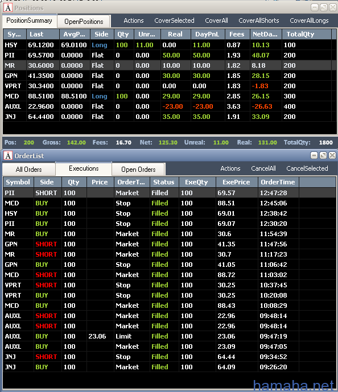Screen dimensions: 338x392
Task: Select the AUXL Limit order row
Action: (x=169, y=336)
